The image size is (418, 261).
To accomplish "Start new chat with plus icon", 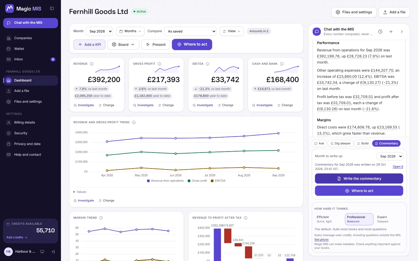I will (391, 32).
